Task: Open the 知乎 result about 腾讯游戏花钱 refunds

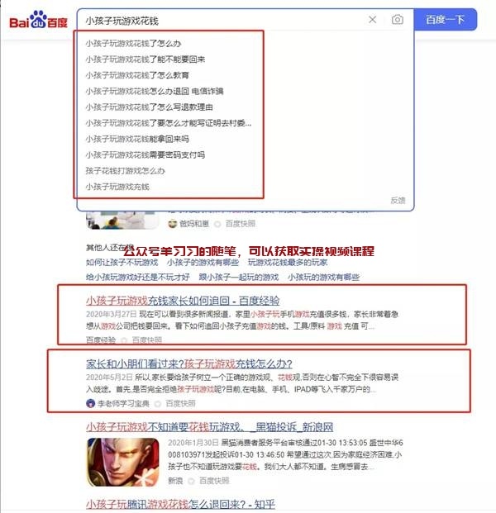Action: point(180,504)
